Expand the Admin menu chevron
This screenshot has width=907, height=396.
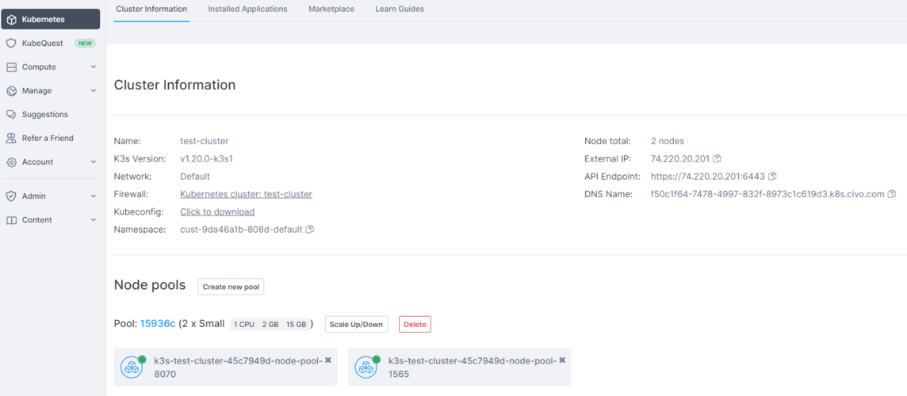pyautogui.click(x=94, y=196)
